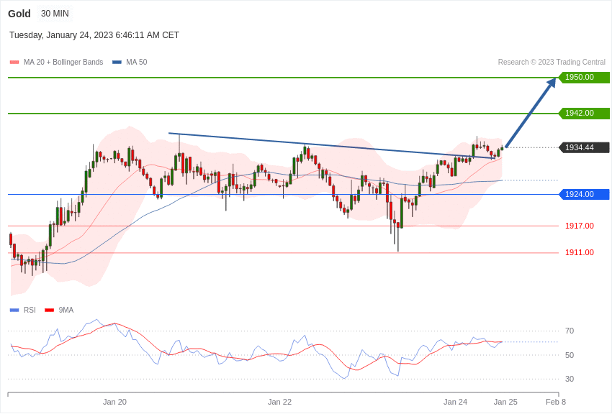
Task: Click the MA 50 blue legend swatch
Action: [x=117, y=63]
